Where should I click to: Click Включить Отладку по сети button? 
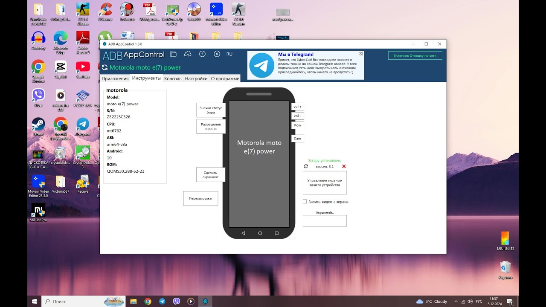tap(415, 55)
